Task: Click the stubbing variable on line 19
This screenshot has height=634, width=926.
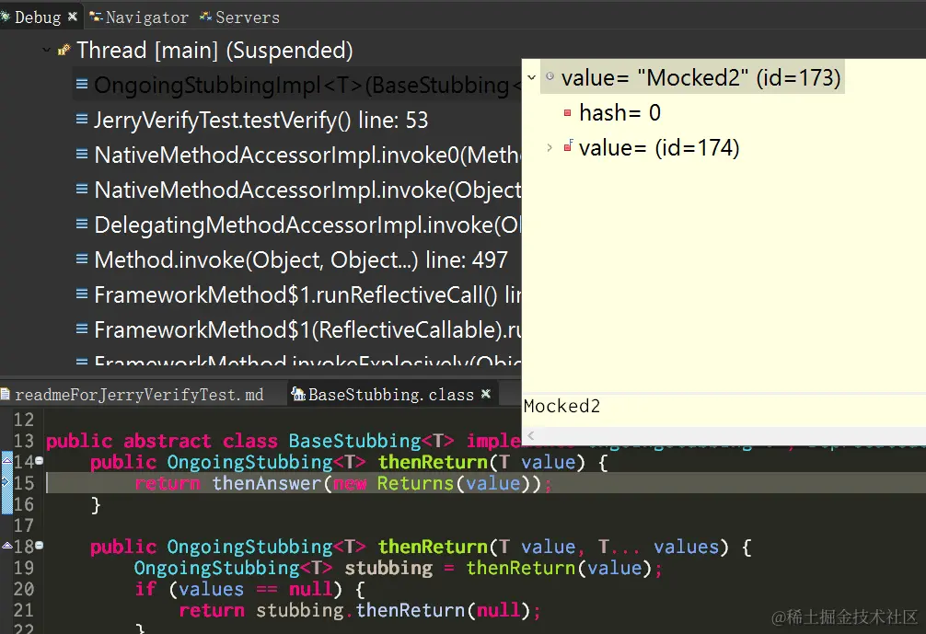Action: (388, 569)
